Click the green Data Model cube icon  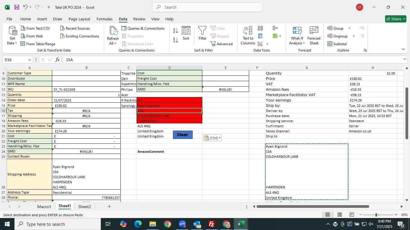pyautogui.click(x=275, y=36)
